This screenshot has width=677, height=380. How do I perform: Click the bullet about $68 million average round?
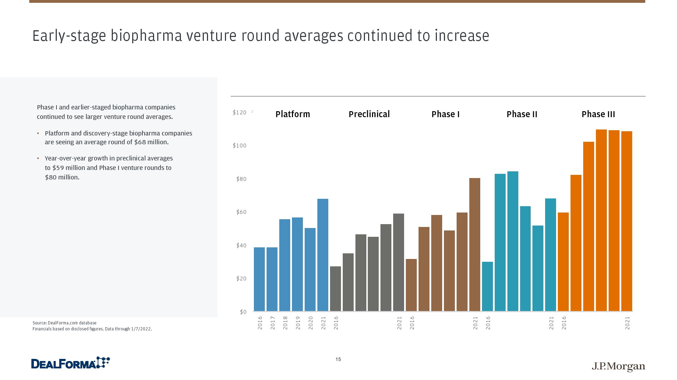[118, 138]
